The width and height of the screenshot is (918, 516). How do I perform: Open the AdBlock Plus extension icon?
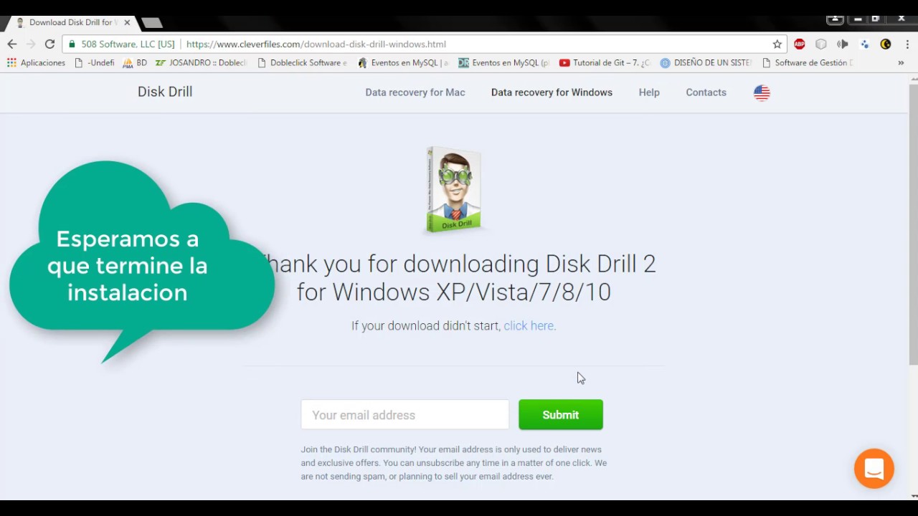coord(800,44)
